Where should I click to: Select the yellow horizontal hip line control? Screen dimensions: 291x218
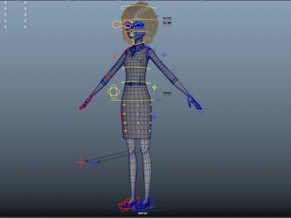[132, 100]
